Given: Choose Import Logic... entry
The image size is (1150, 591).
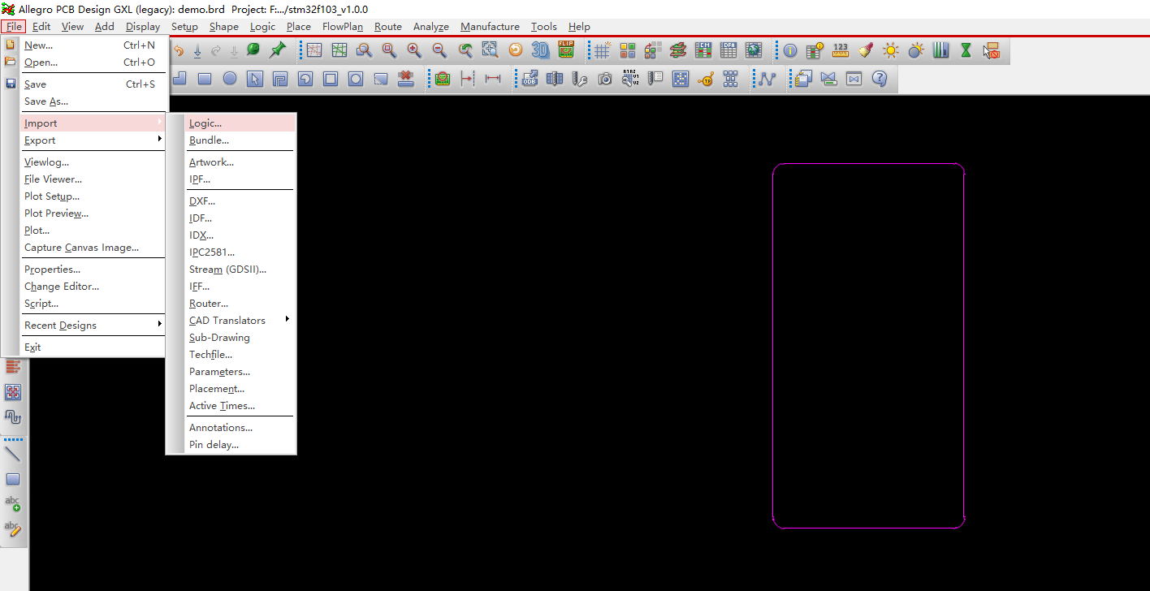Looking at the screenshot, I should (240, 123).
